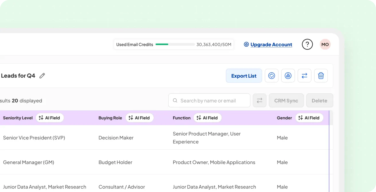Click the refresh list icon button

coord(271,76)
